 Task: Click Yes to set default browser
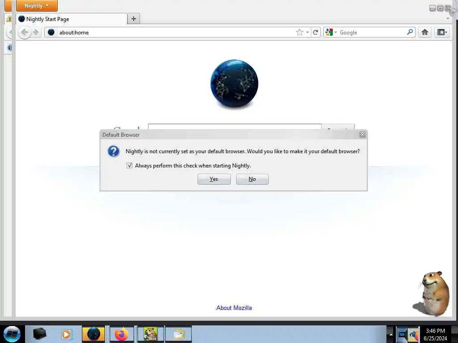point(214,179)
